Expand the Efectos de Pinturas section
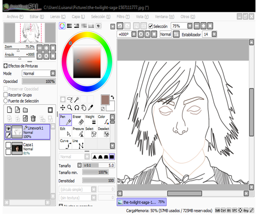Viewport: 258px width, 217px height. pyautogui.click(x=5, y=66)
